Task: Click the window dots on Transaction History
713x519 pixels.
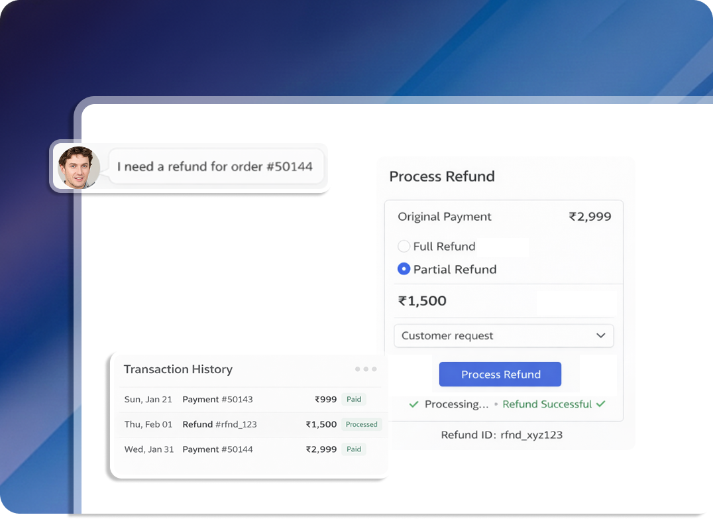Action: point(366,369)
